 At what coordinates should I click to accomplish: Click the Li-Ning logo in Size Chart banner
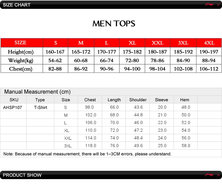[209, 4]
